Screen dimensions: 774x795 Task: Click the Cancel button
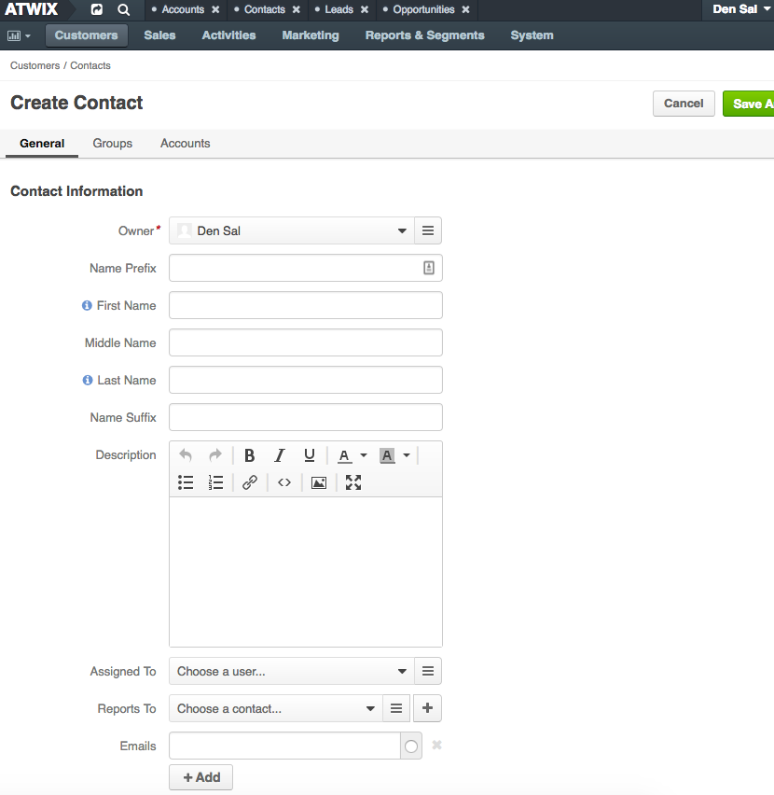click(x=684, y=104)
